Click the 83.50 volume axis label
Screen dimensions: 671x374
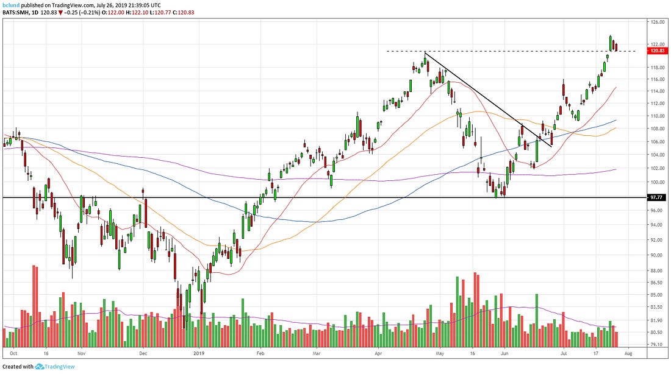(x=657, y=308)
